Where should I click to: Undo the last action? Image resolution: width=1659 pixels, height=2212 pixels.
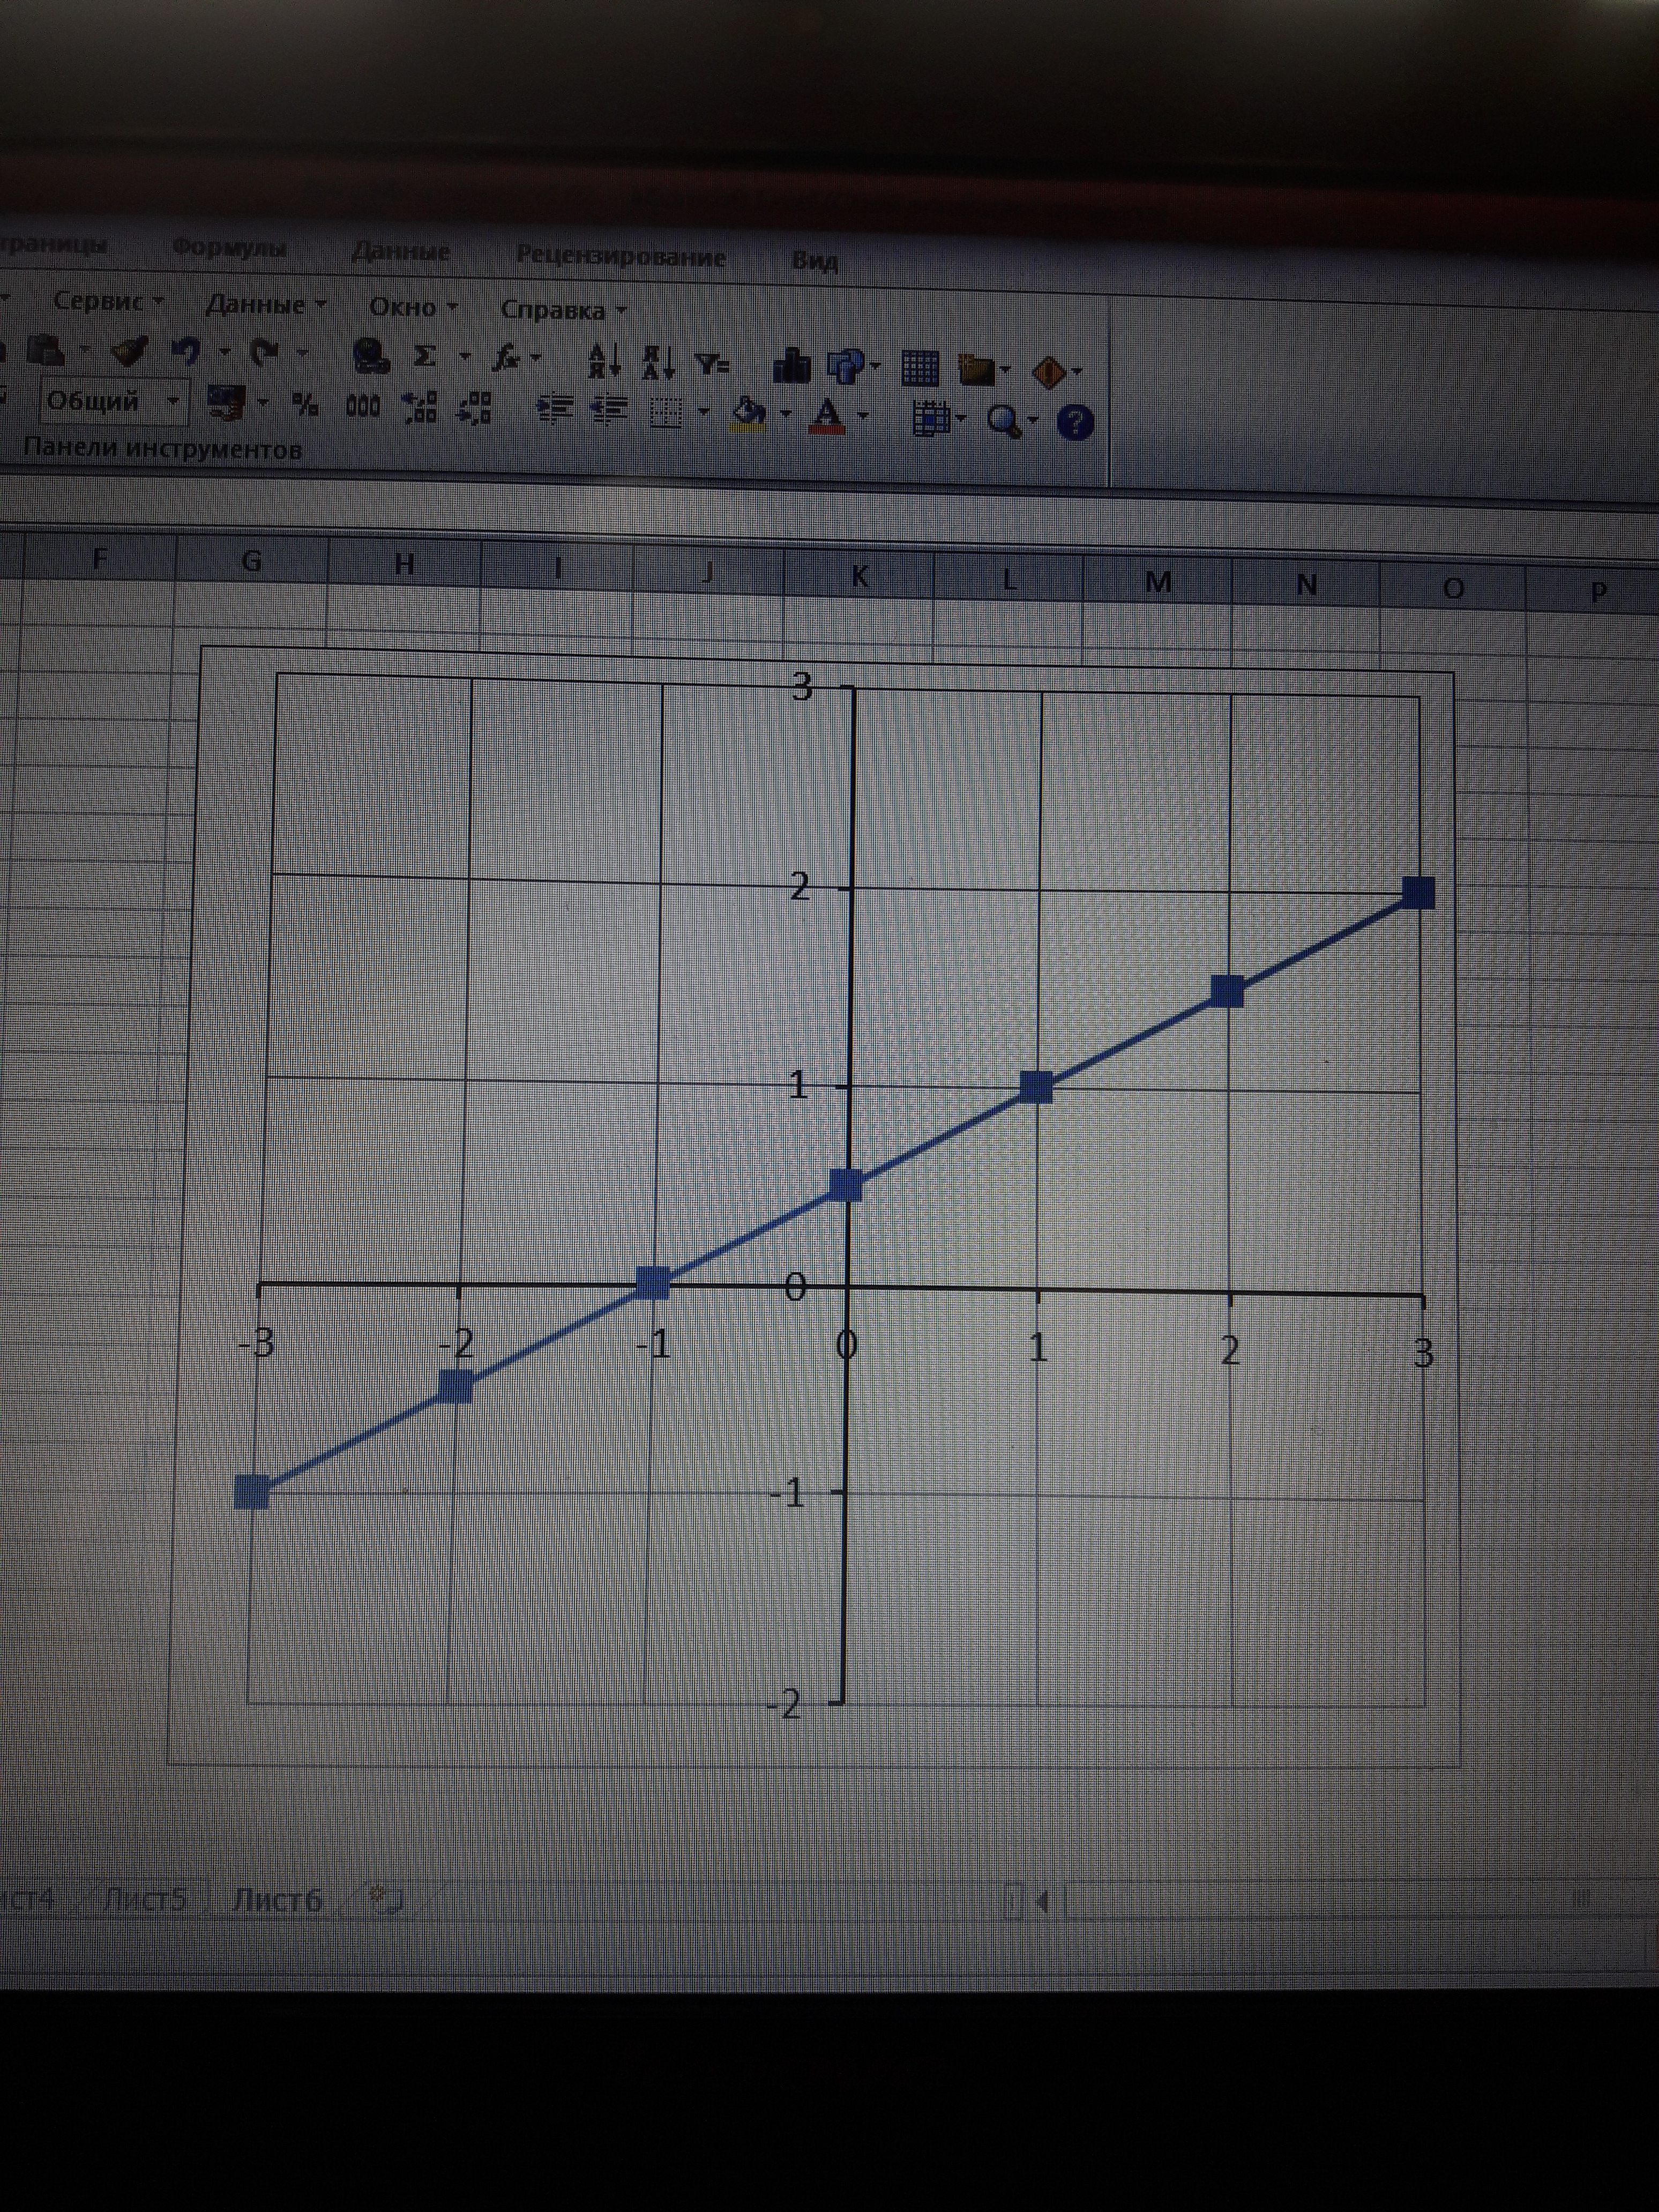tap(186, 352)
